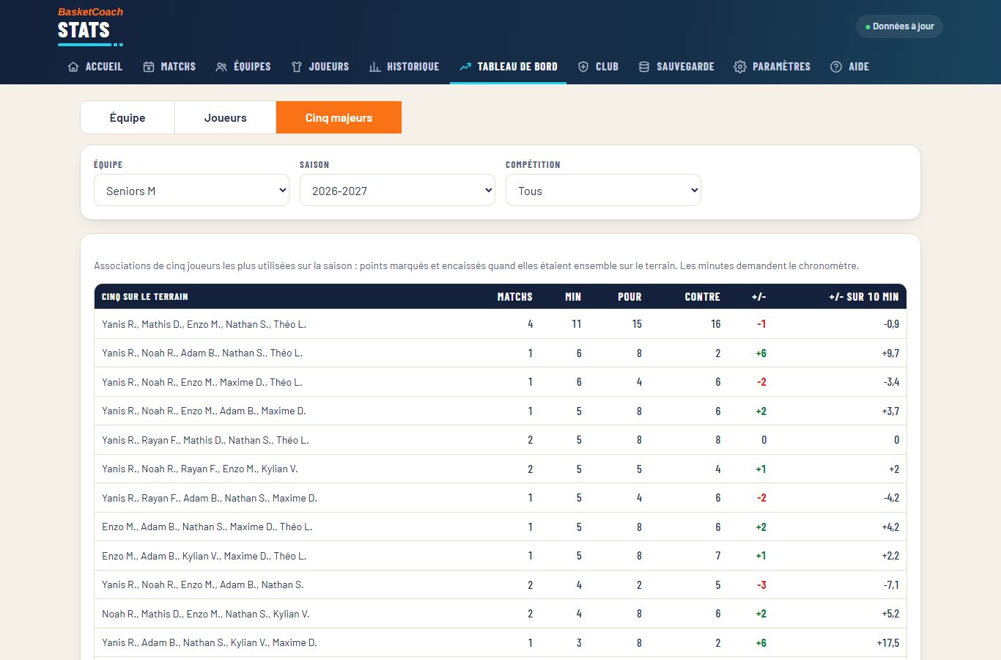Click the jersey icon beside Joueurs
The width and height of the screenshot is (1001, 660).
(x=297, y=67)
